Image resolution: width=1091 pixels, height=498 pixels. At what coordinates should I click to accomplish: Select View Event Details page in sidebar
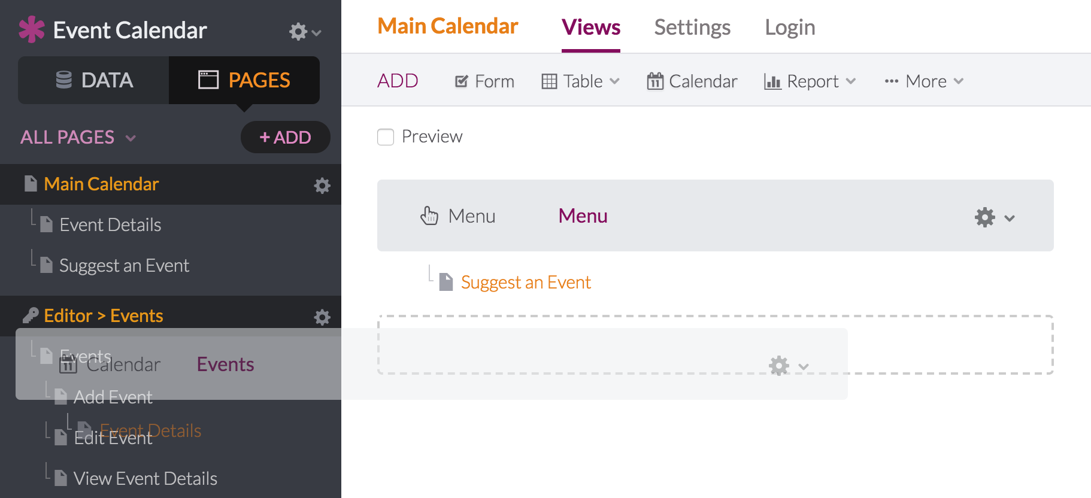pos(145,479)
